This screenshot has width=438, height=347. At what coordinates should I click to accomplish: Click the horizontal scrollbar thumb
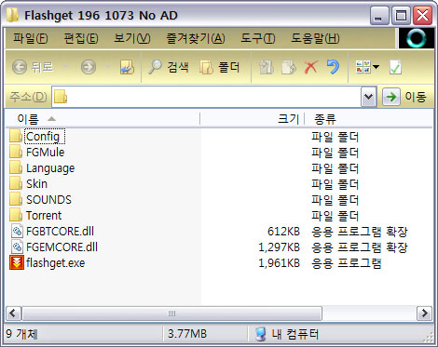coord(171,314)
